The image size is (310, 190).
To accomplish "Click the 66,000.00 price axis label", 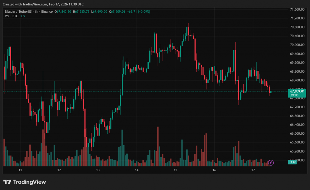I will point(297,133).
